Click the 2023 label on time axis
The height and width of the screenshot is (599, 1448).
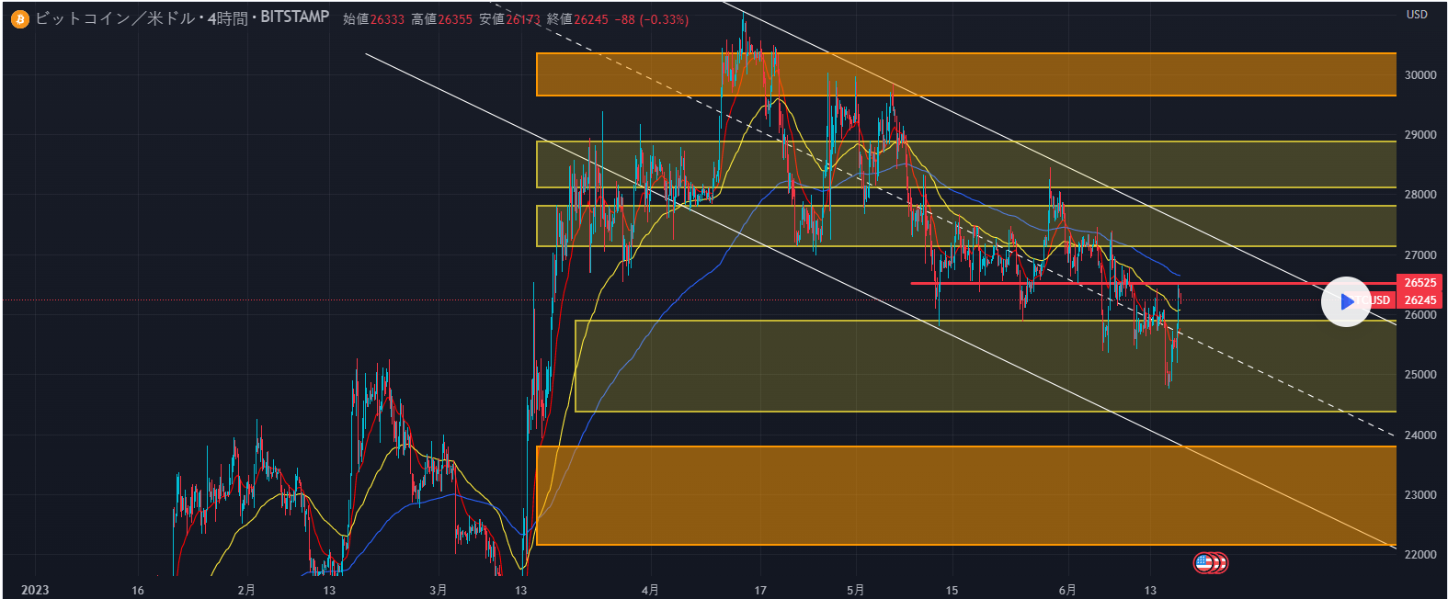35,590
